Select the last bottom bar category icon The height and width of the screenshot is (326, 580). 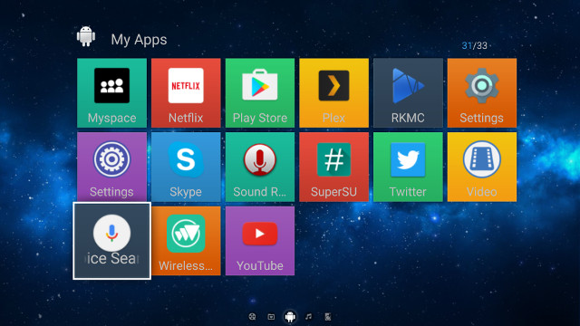pos(328,317)
